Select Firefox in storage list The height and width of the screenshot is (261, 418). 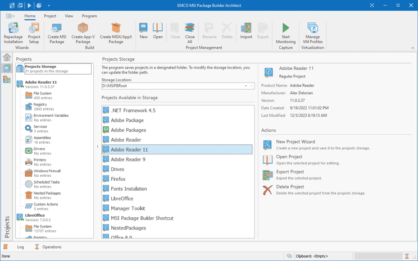(x=178, y=179)
